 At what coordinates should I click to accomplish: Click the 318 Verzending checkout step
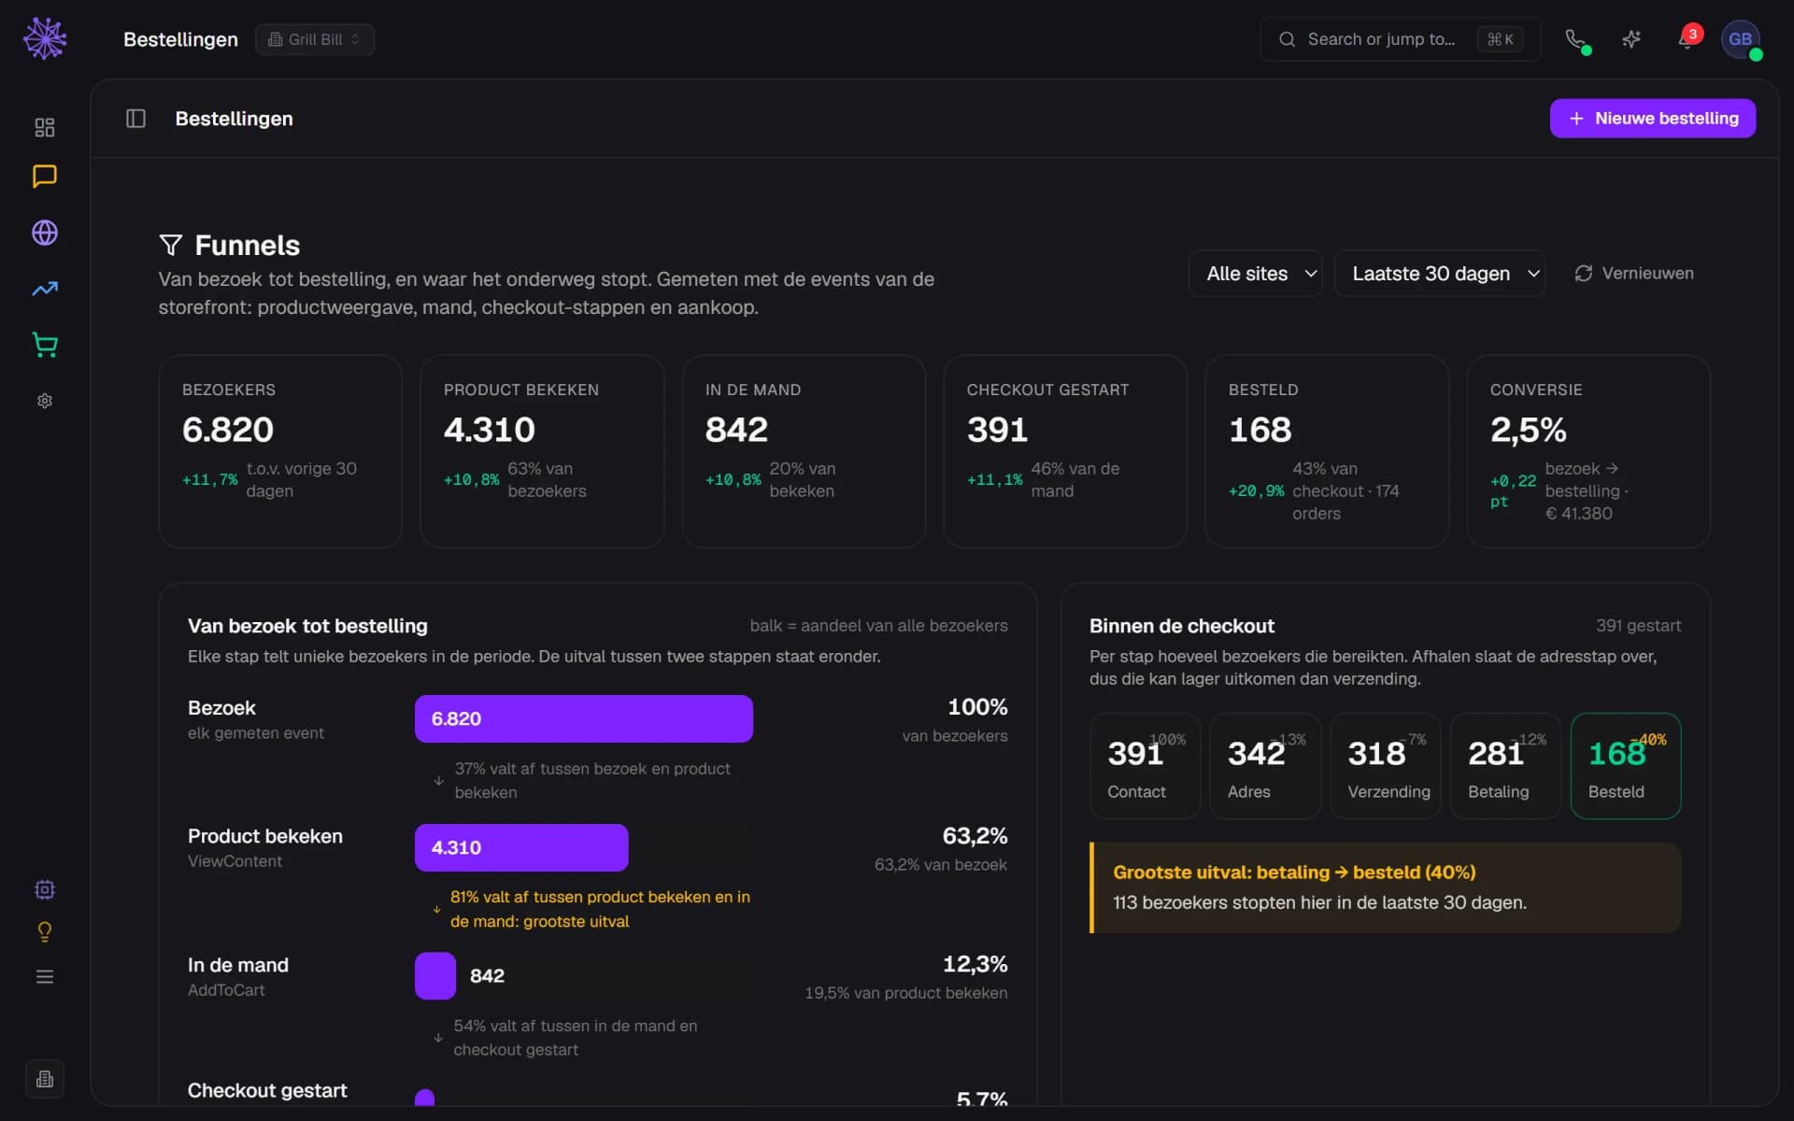click(x=1385, y=766)
